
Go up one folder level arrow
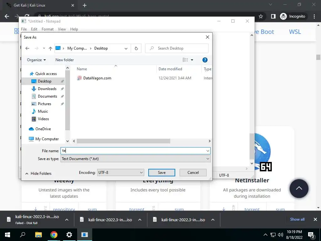(x=50, y=48)
